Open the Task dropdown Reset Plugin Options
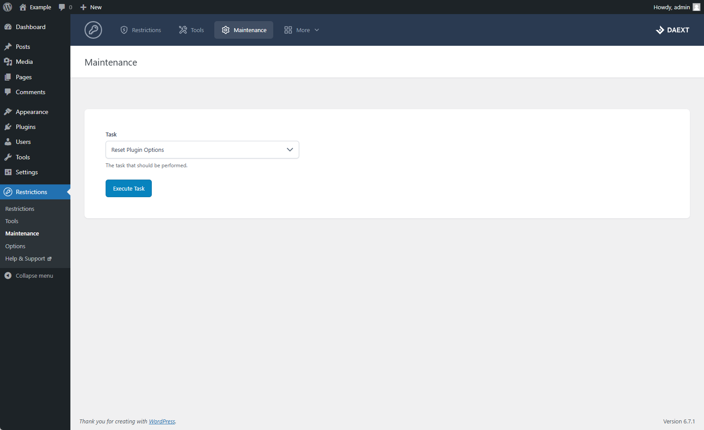704x430 pixels. coord(202,150)
